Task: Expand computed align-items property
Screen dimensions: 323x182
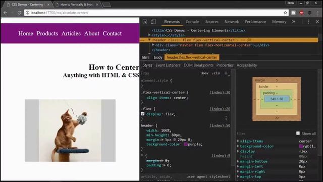Action: 238,141
